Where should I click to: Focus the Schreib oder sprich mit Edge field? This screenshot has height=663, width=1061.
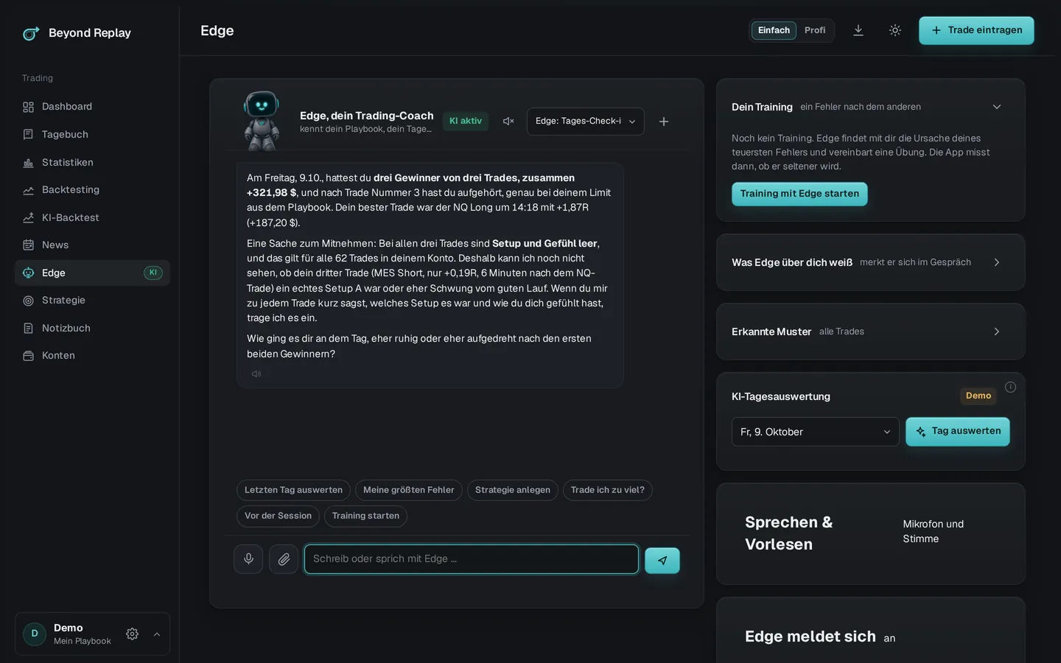(472, 559)
